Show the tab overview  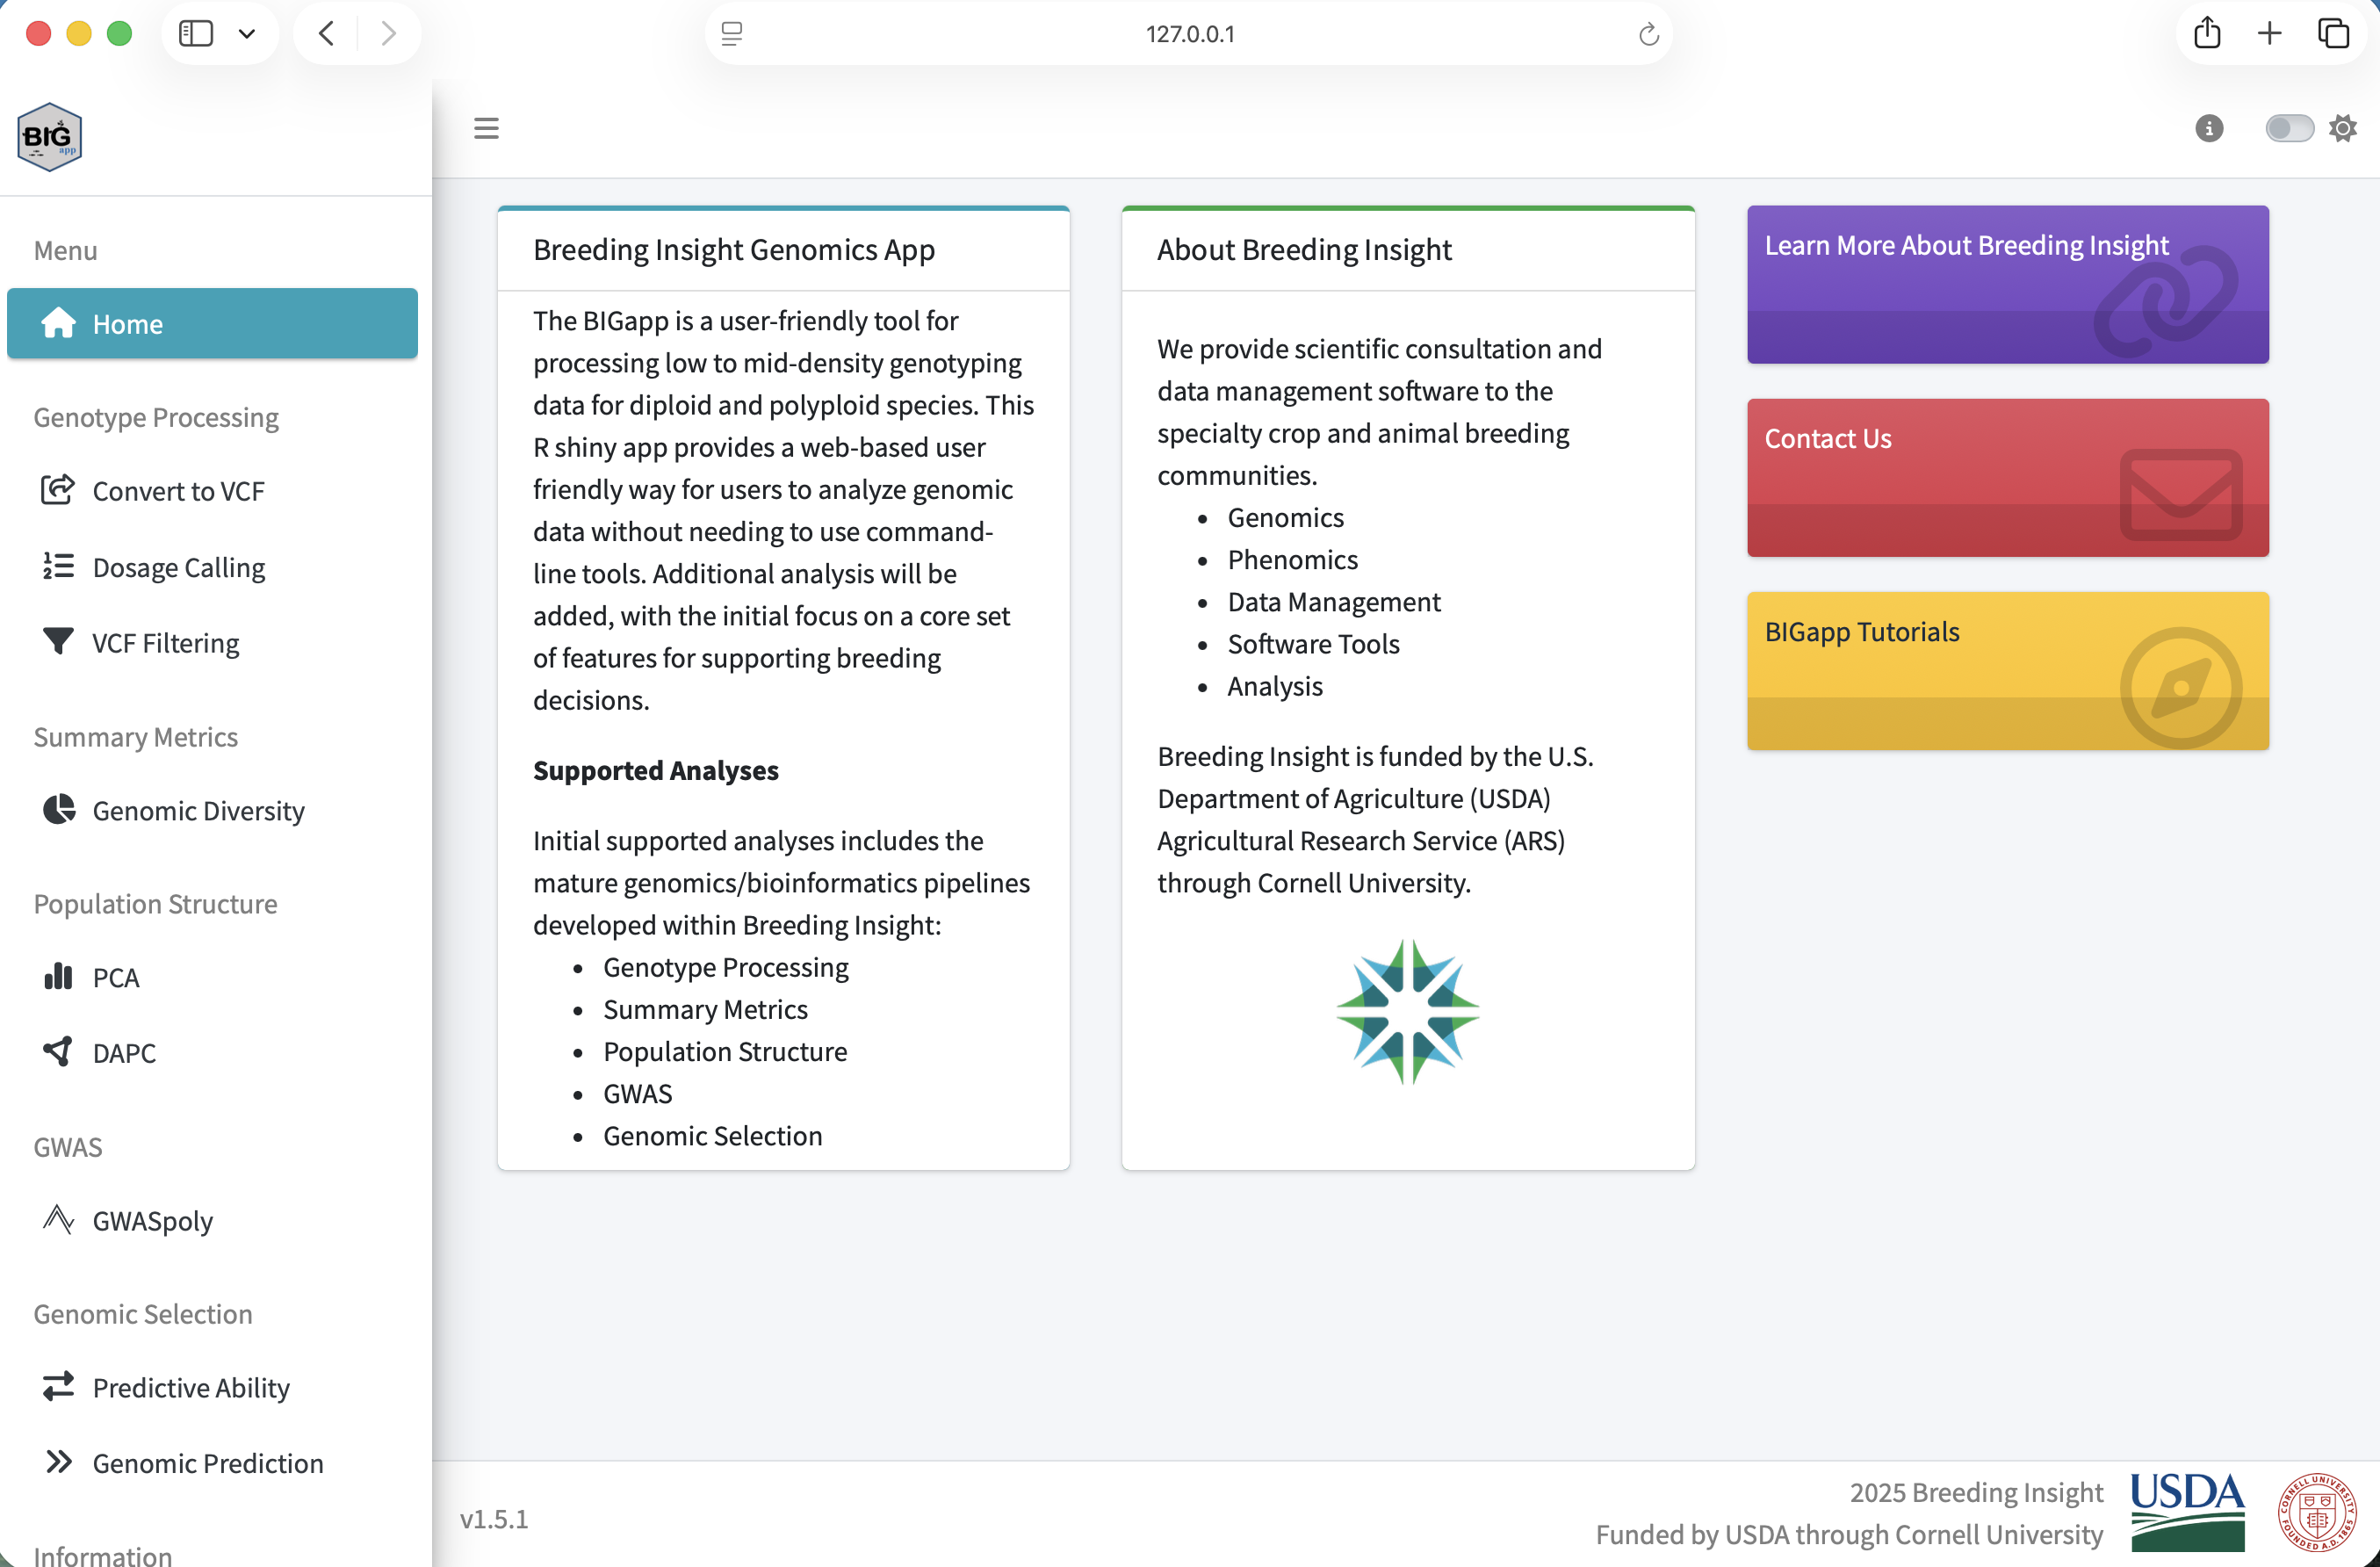click(2333, 33)
